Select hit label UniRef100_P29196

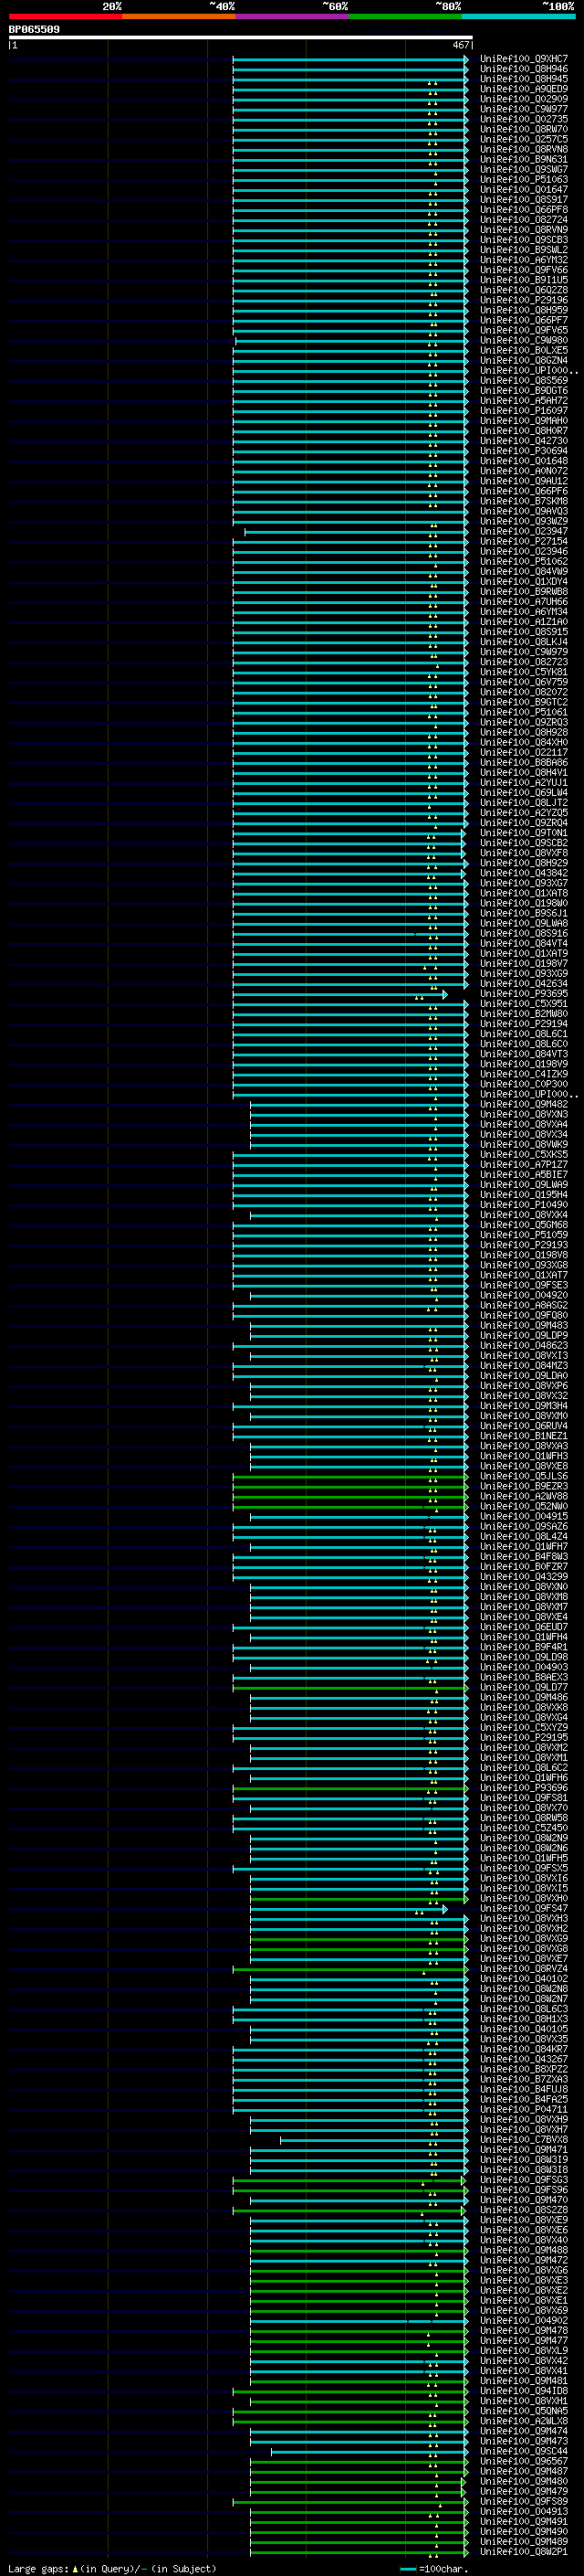[523, 300]
